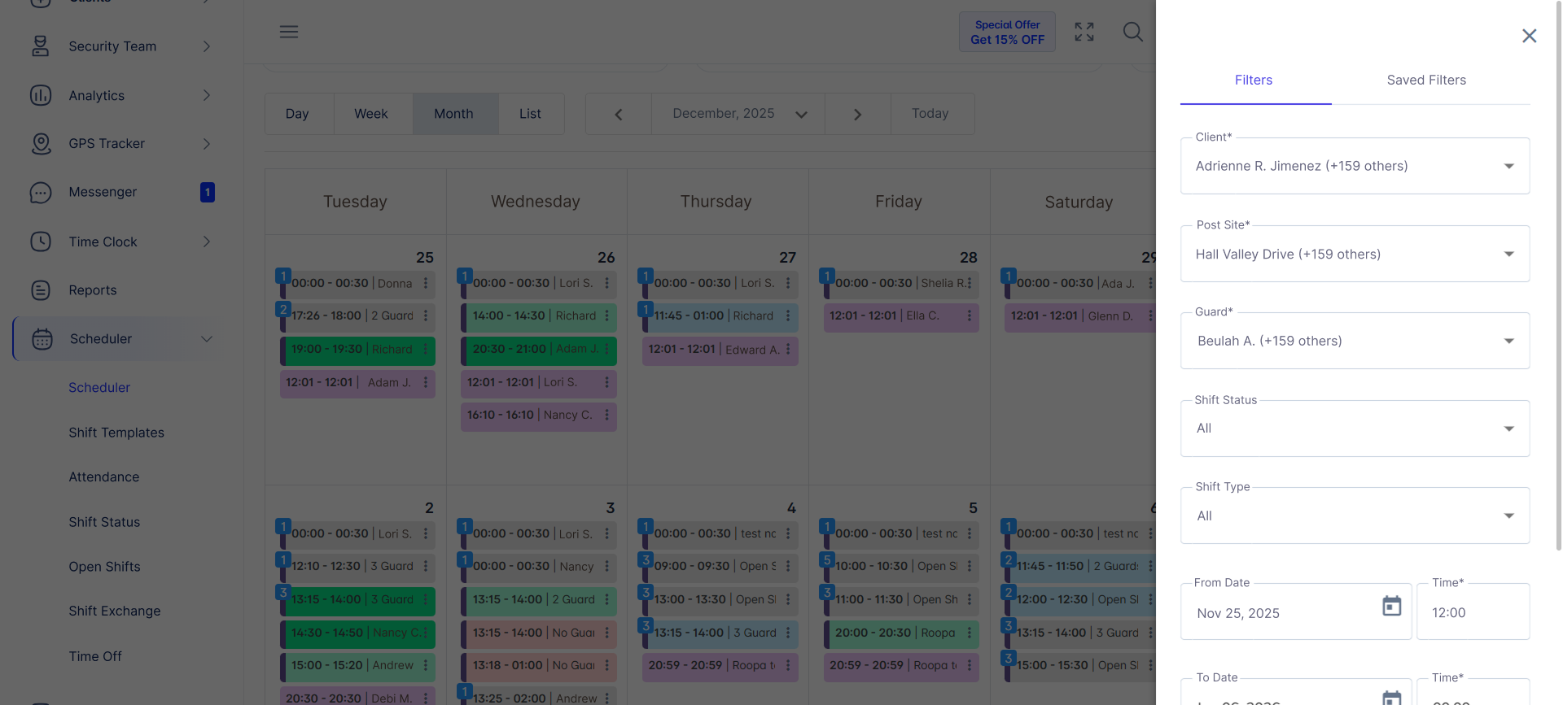Screen dimensions: 1563x705
Task: Switch to the Saved Filters tab
Action: point(1426,80)
